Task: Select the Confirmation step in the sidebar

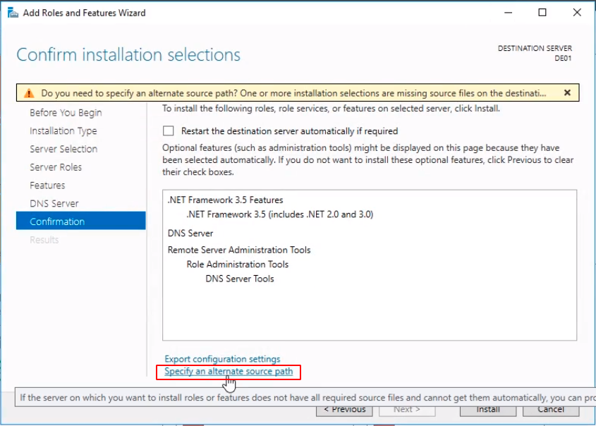Action: [x=57, y=221]
